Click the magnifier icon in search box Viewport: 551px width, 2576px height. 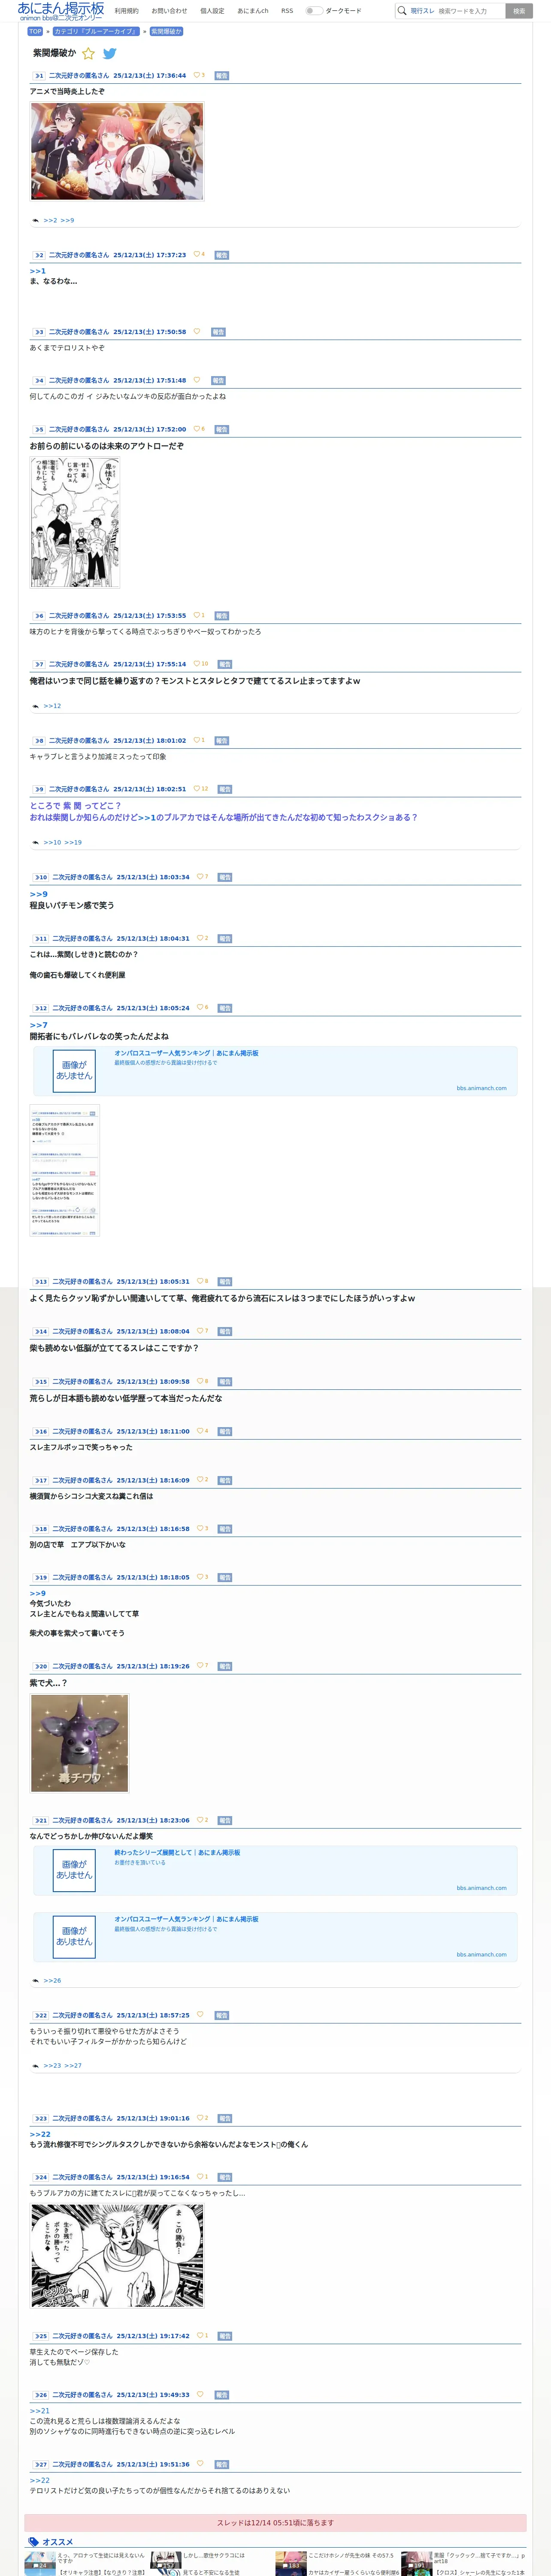pyautogui.click(x=402, y=11)
